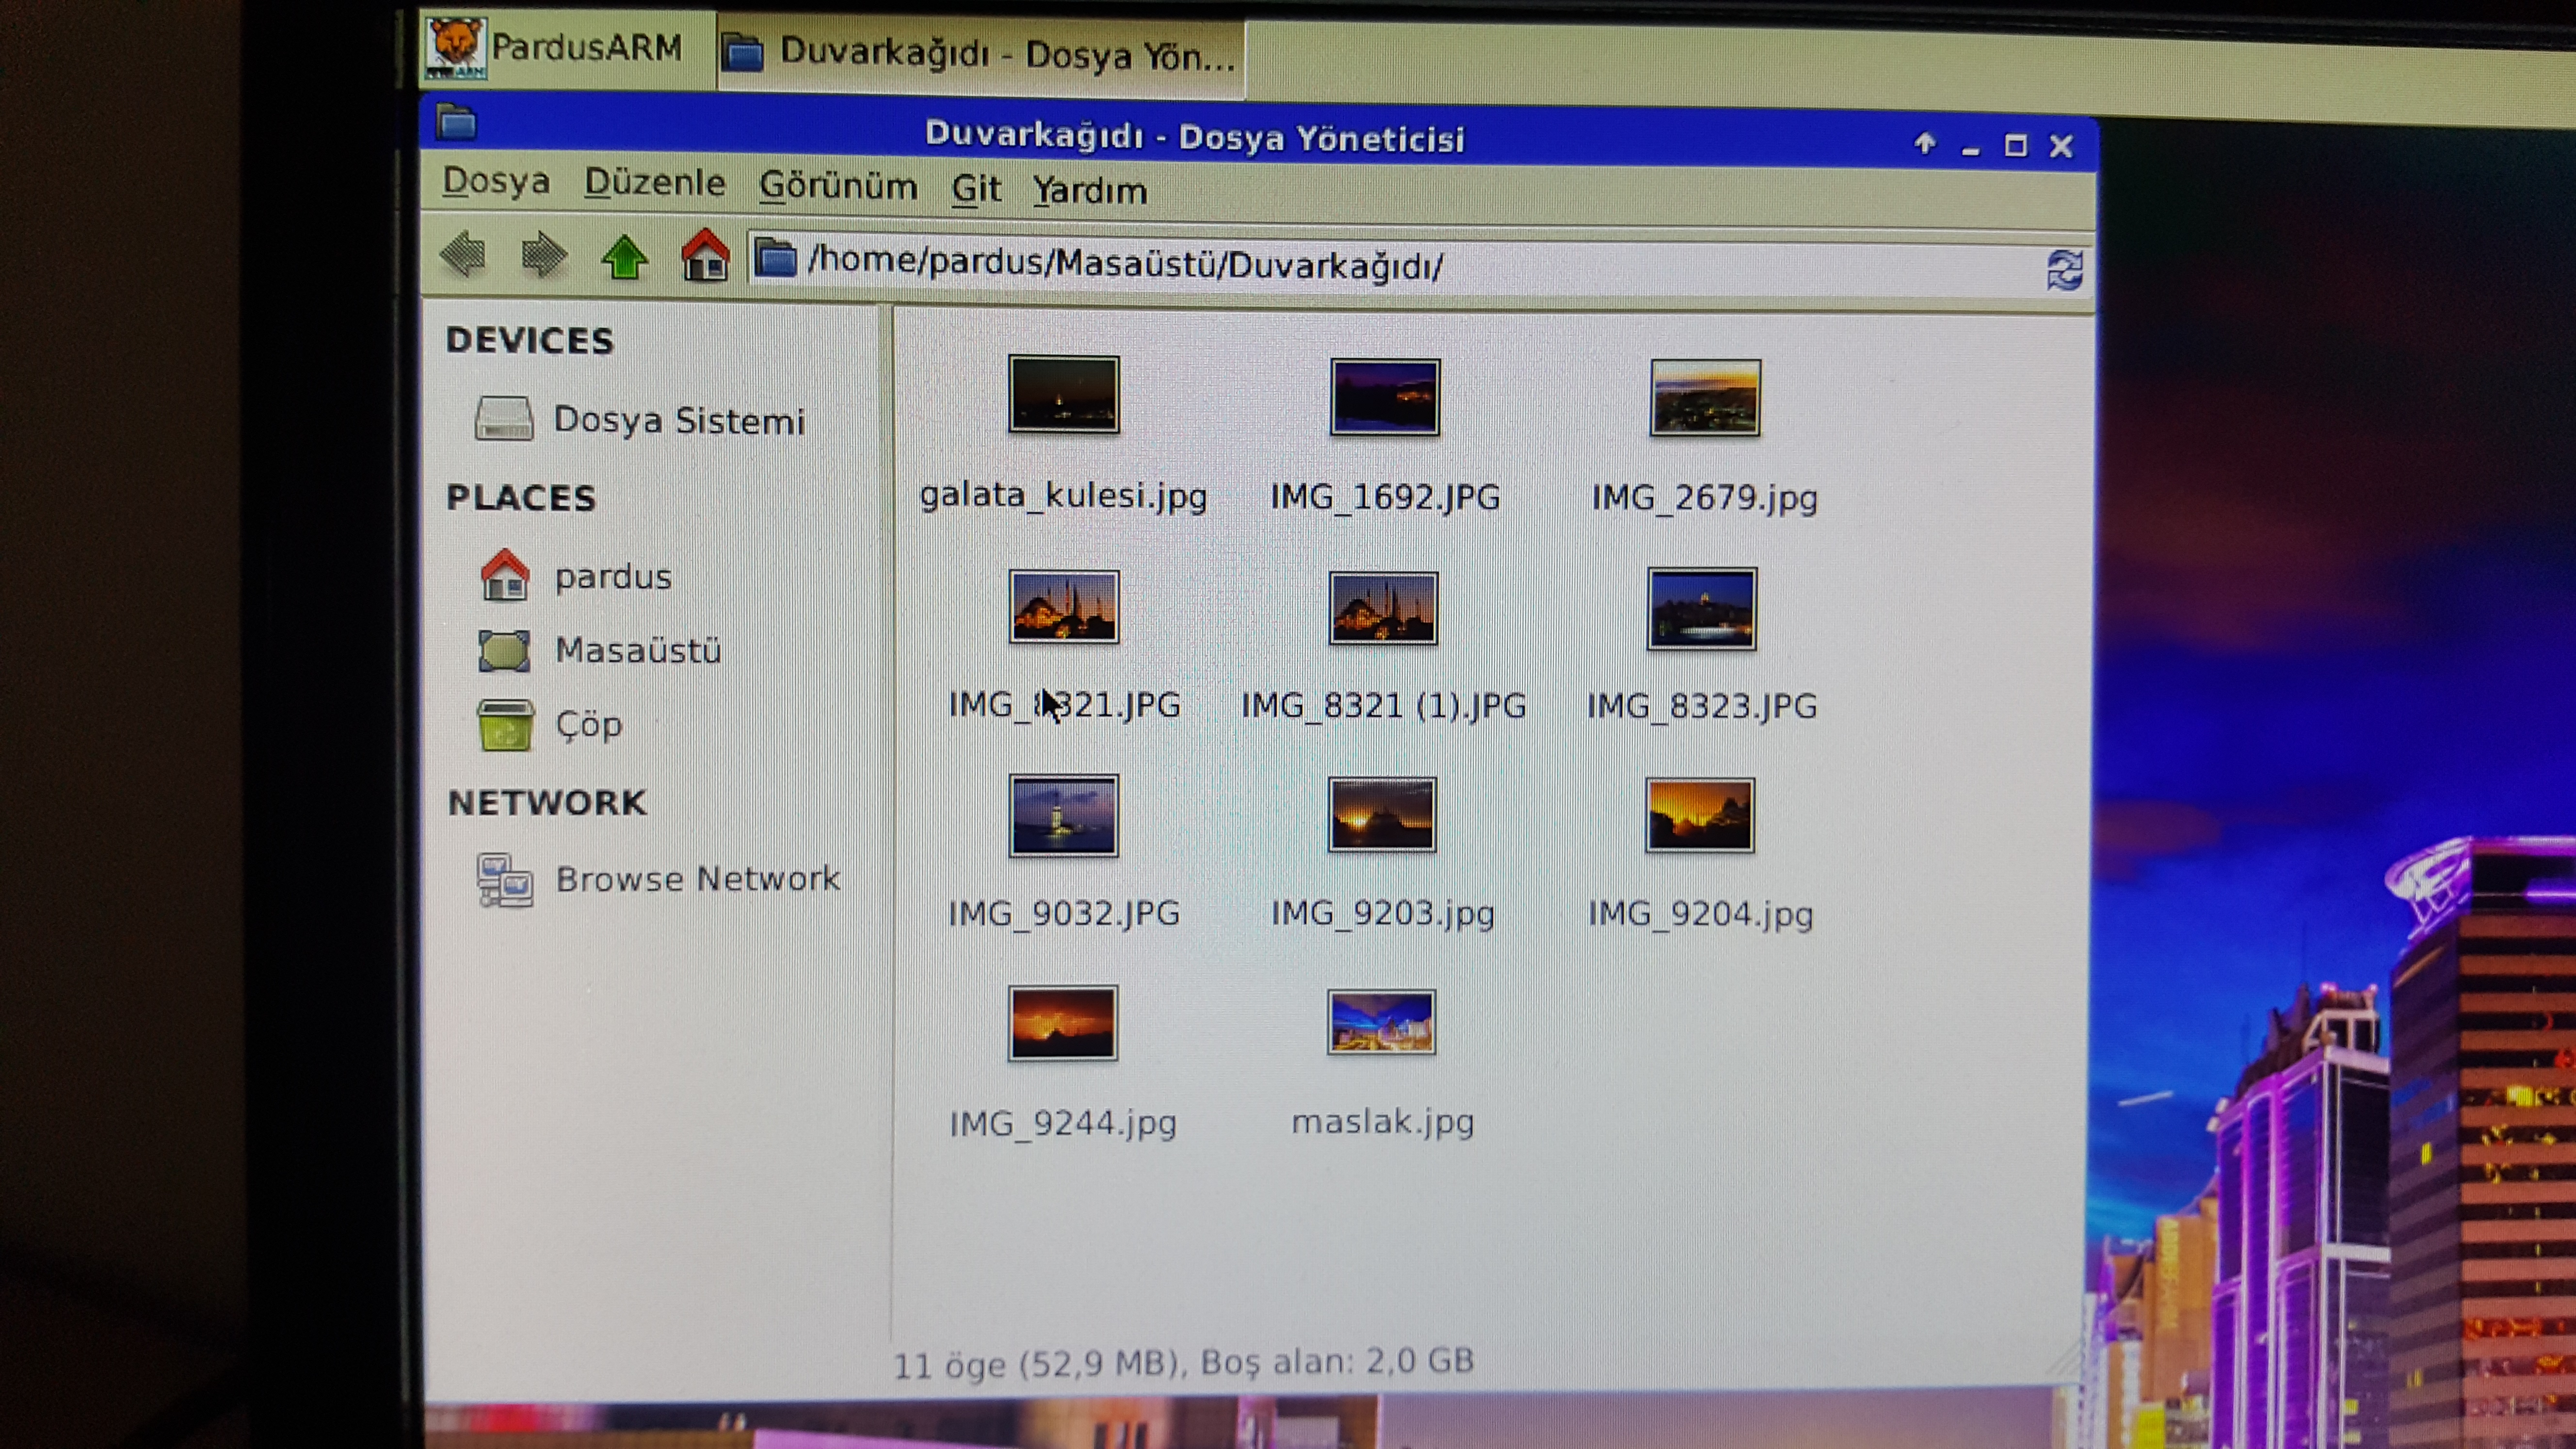2576x1449 pixels.
Task: Close the Dosya Yöneticisi window
Action: point(2061,147)
